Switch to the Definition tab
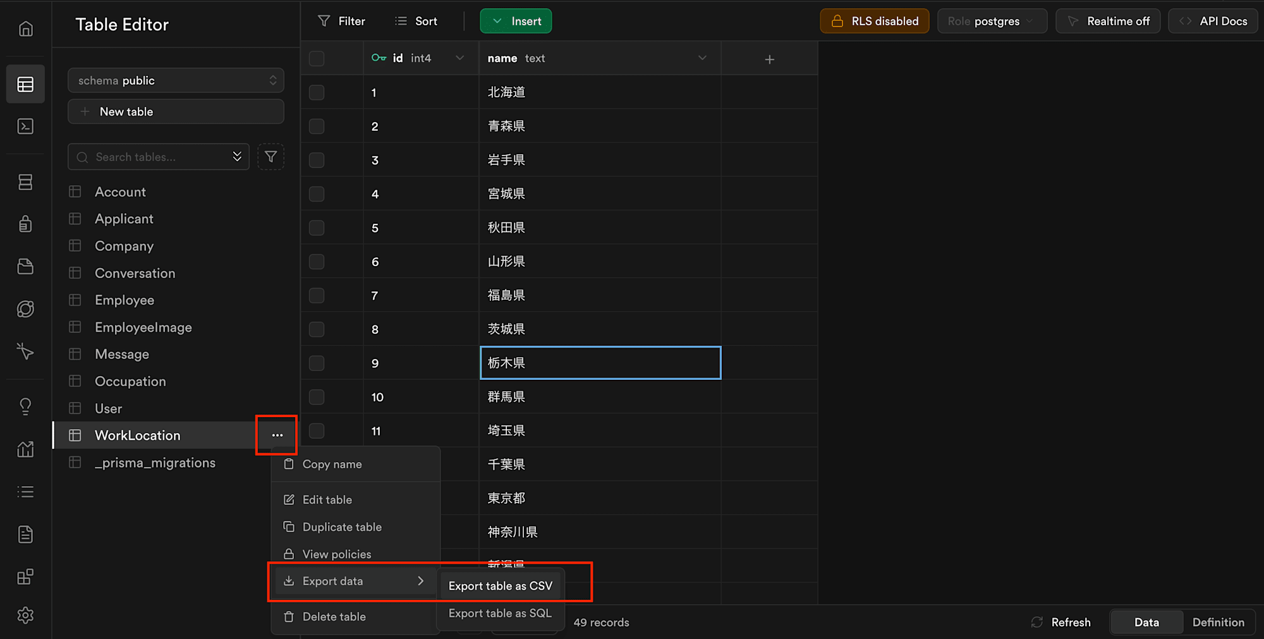1264x639 pixels. coord(1218,622)
